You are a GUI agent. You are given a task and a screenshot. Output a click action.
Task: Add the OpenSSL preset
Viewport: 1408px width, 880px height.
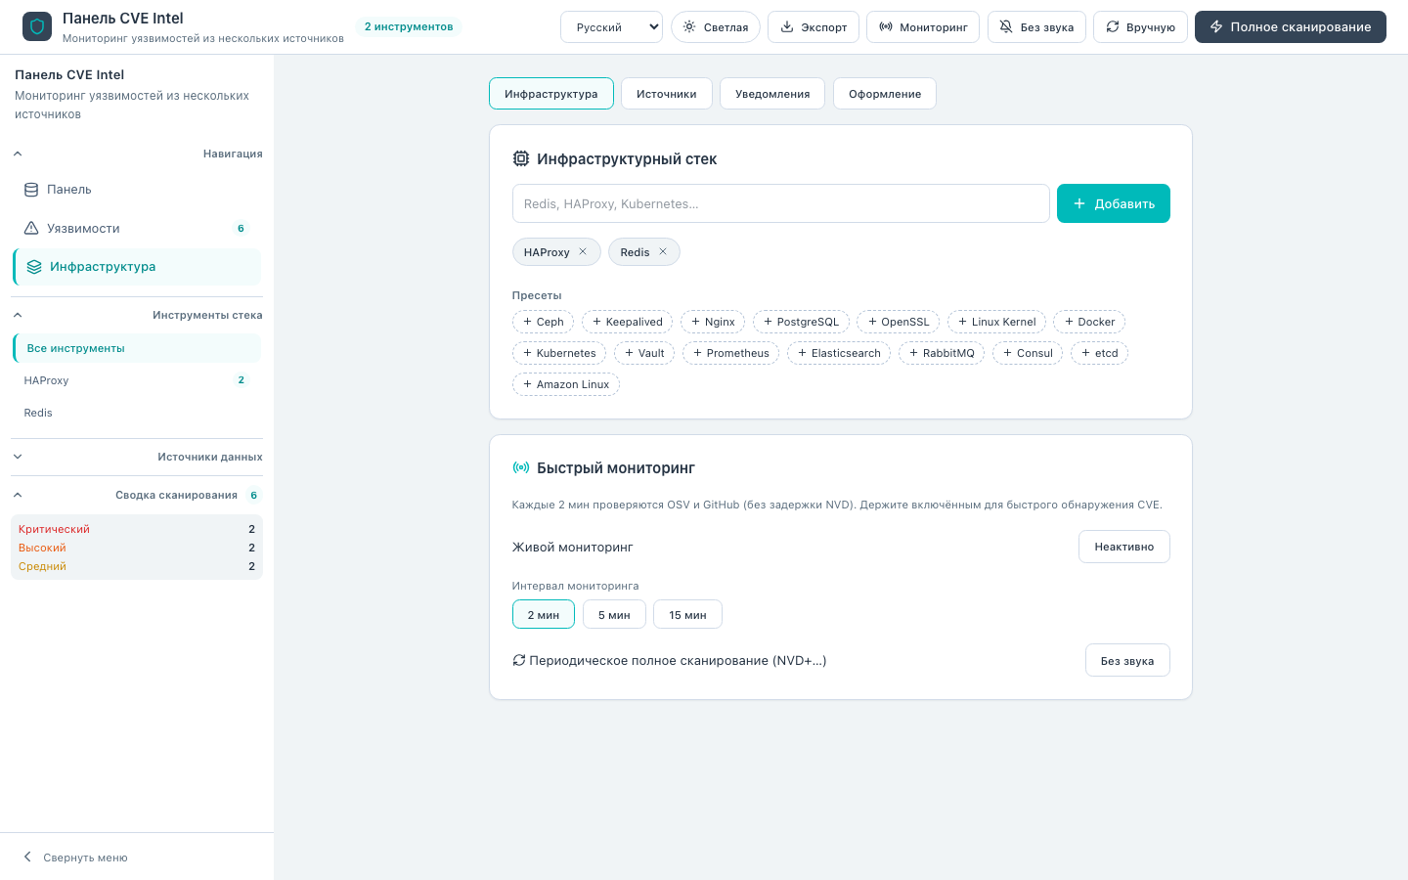click(899, 322)
